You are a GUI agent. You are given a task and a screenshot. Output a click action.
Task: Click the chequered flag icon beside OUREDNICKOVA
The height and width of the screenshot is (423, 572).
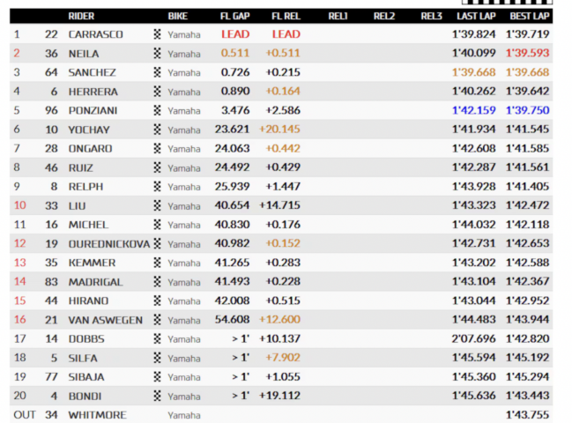pyautogui.click(x=157, y=243)
